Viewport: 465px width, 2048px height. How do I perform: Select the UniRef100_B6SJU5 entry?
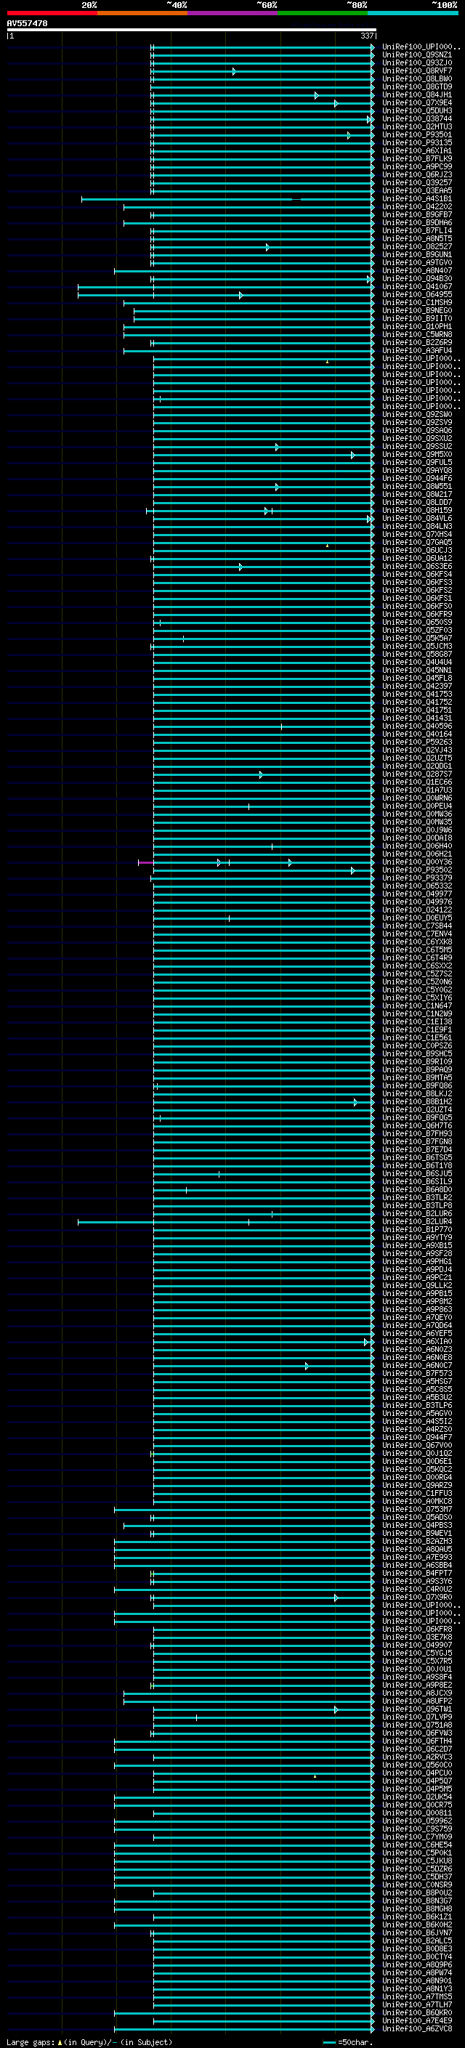click(x=417, y=1173)
